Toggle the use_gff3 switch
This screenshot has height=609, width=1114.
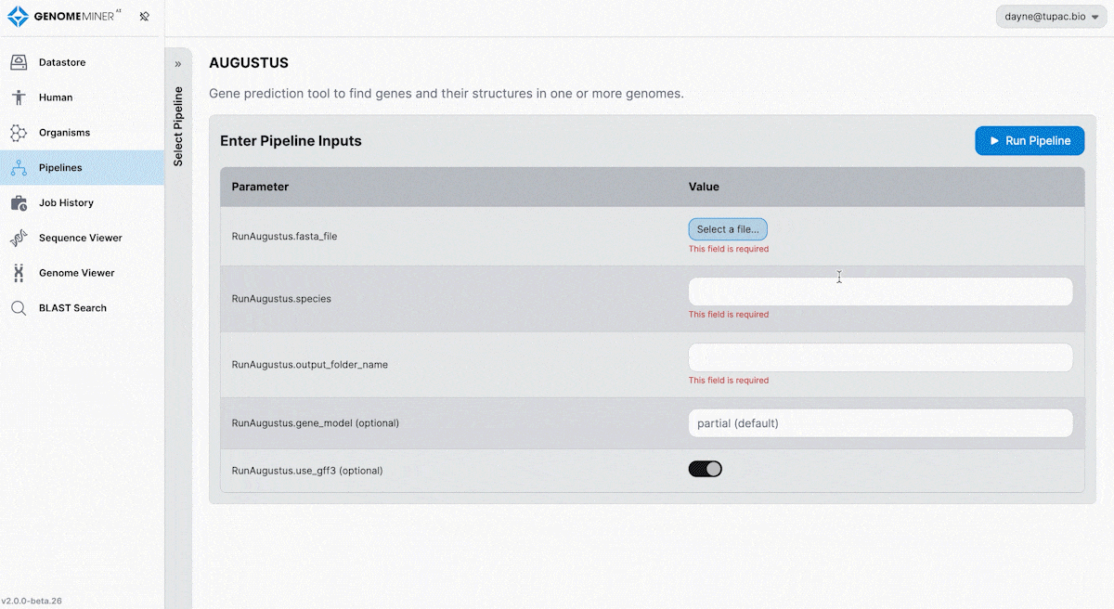click(x=706, y=469)
